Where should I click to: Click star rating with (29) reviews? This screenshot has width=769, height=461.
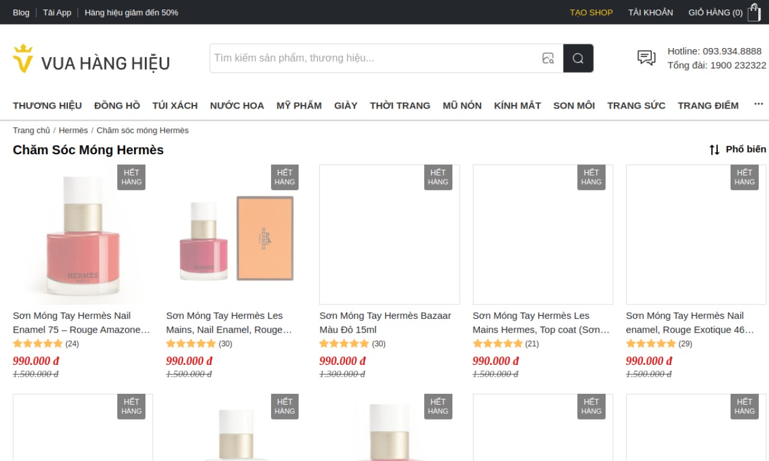point(659,344)
